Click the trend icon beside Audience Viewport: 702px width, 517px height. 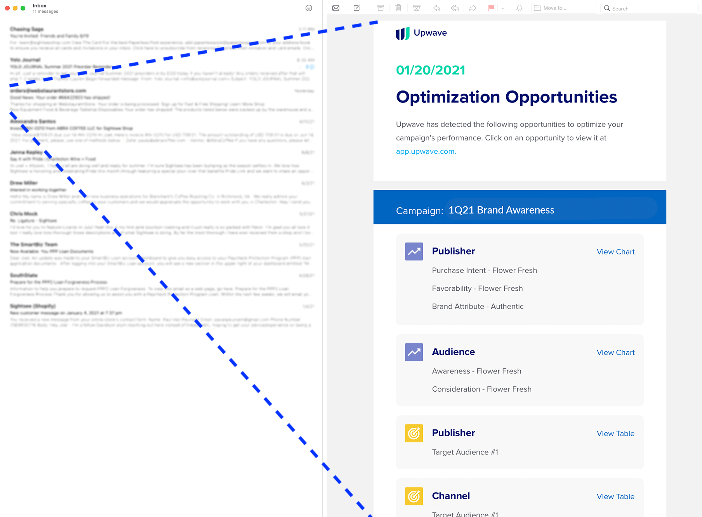point(414,352)
